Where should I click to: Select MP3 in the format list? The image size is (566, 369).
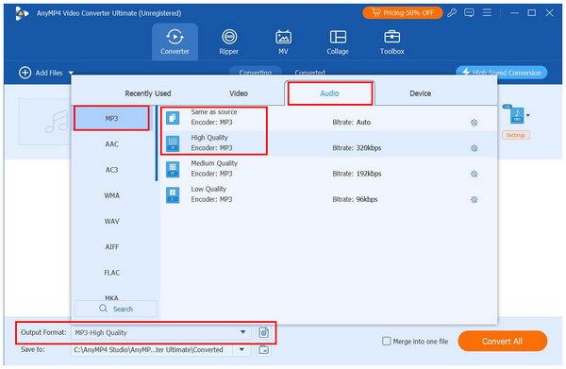pos(111,118)
